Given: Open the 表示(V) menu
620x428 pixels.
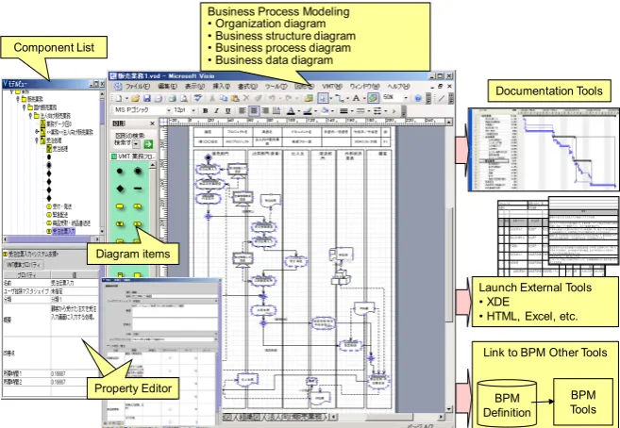Looking at the screenshot, I should click(x=195, y=86).
